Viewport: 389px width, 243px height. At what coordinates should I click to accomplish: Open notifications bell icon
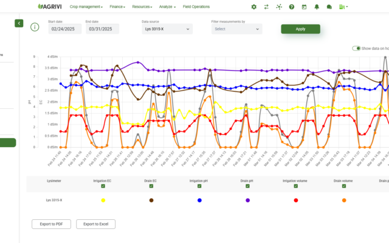pos(317,7)
